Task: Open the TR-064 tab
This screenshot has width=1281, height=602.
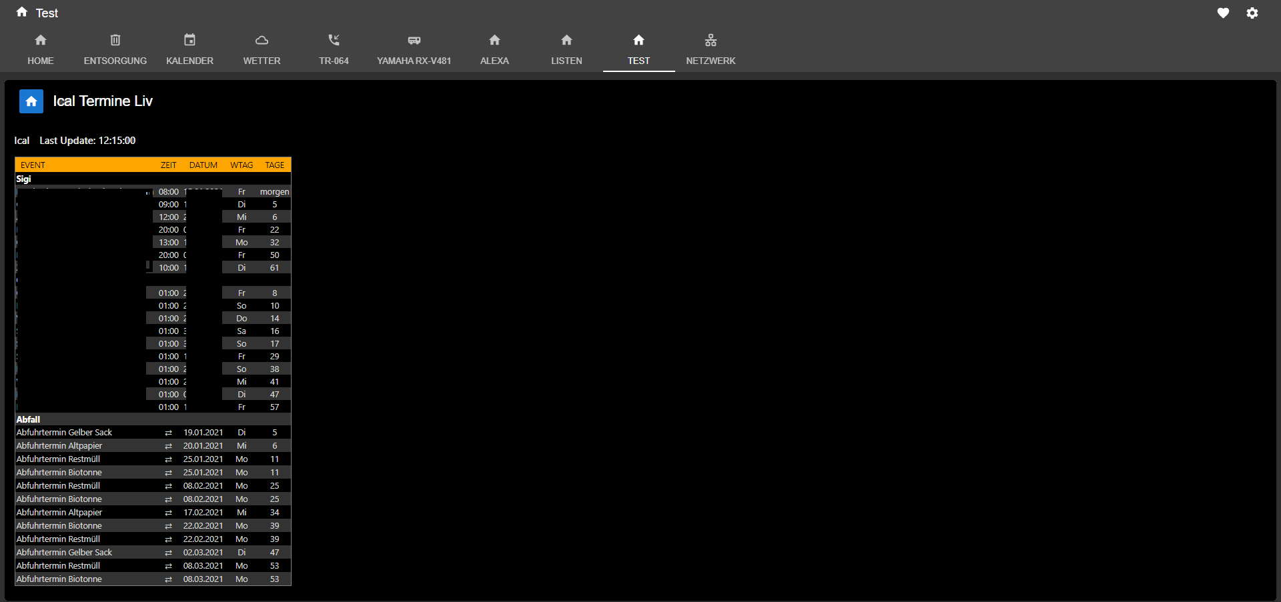Action: [334, 49]
